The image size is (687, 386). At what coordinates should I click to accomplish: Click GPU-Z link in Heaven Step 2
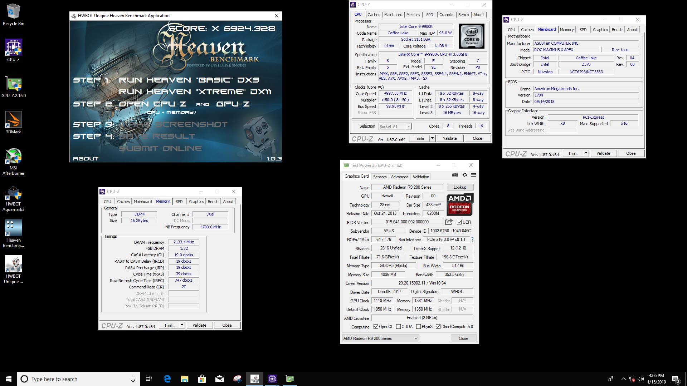click(x=233, y=104)
